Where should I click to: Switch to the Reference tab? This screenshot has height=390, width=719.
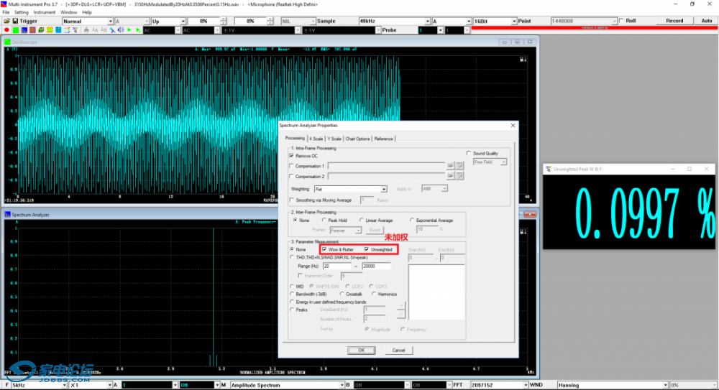(383, 139)
